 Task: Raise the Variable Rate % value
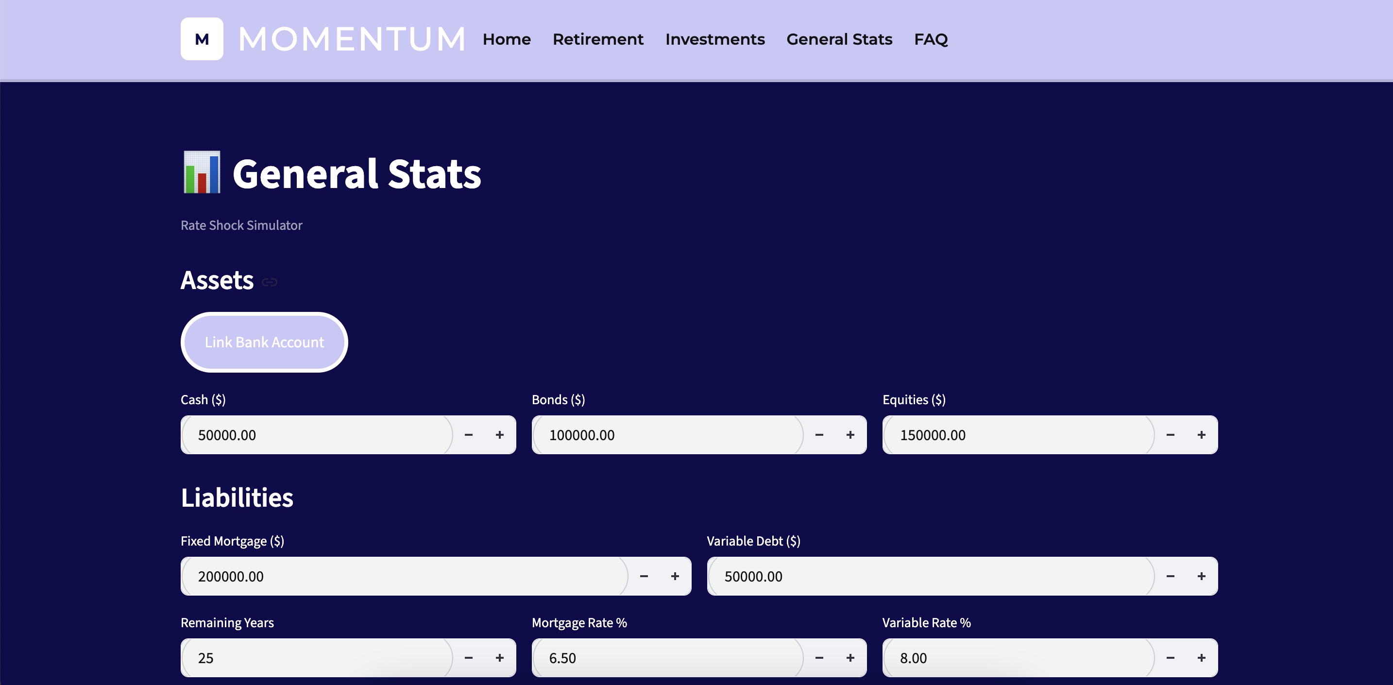coord(1201,657)
